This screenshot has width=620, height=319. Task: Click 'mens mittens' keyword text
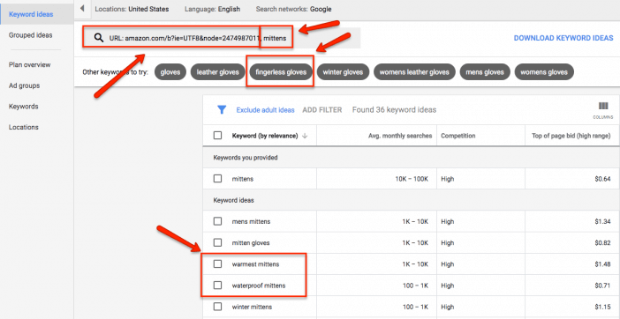point(251,221)
